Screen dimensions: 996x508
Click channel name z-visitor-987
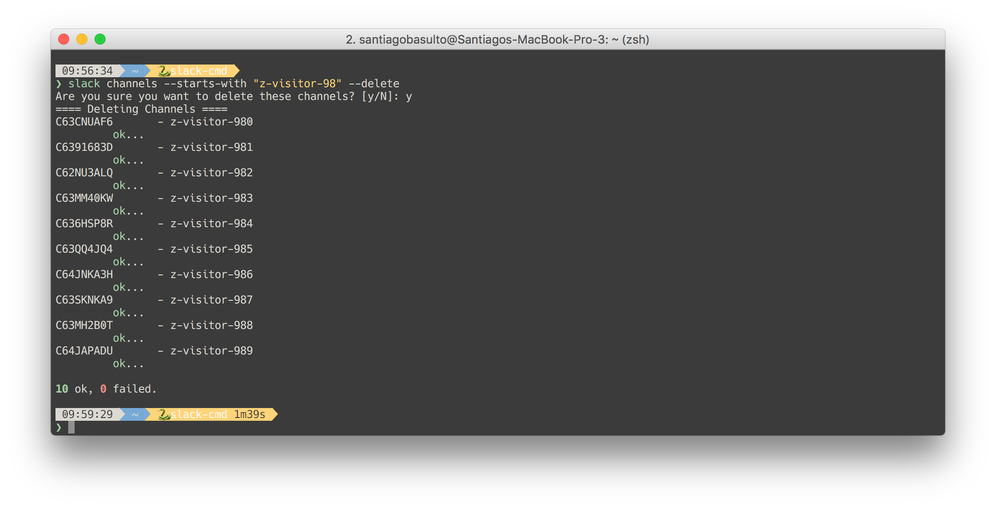coord(211,300)
